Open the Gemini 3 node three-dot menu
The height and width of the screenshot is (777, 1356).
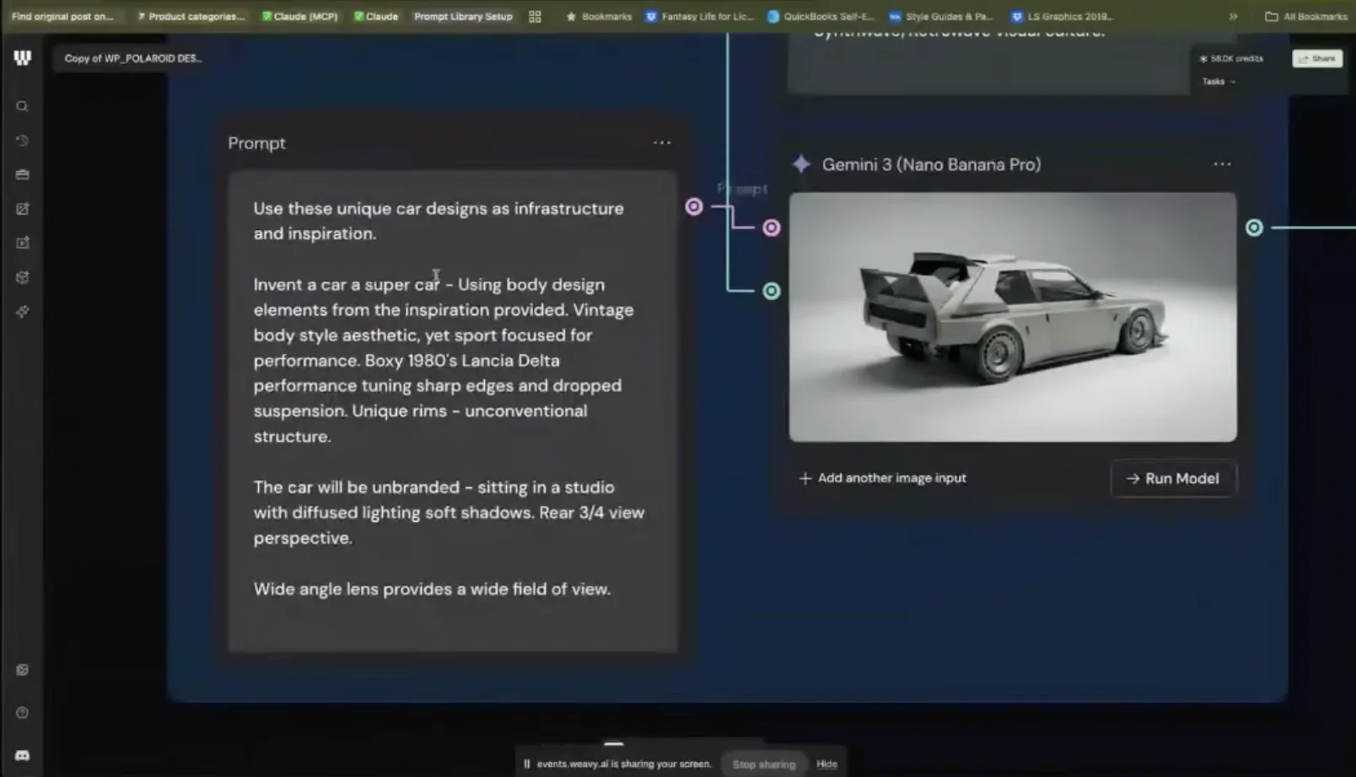[1222, 164]
